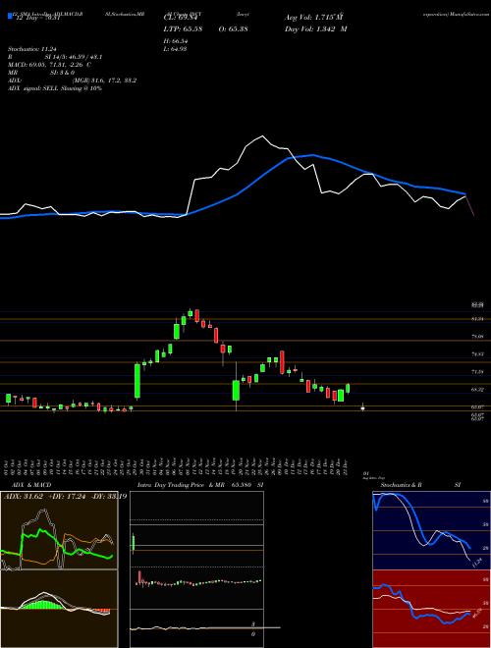Select the '78.08' price axis label
This screenshot has height=648, width=491.
pyautogui.click(x=477, y=337)
